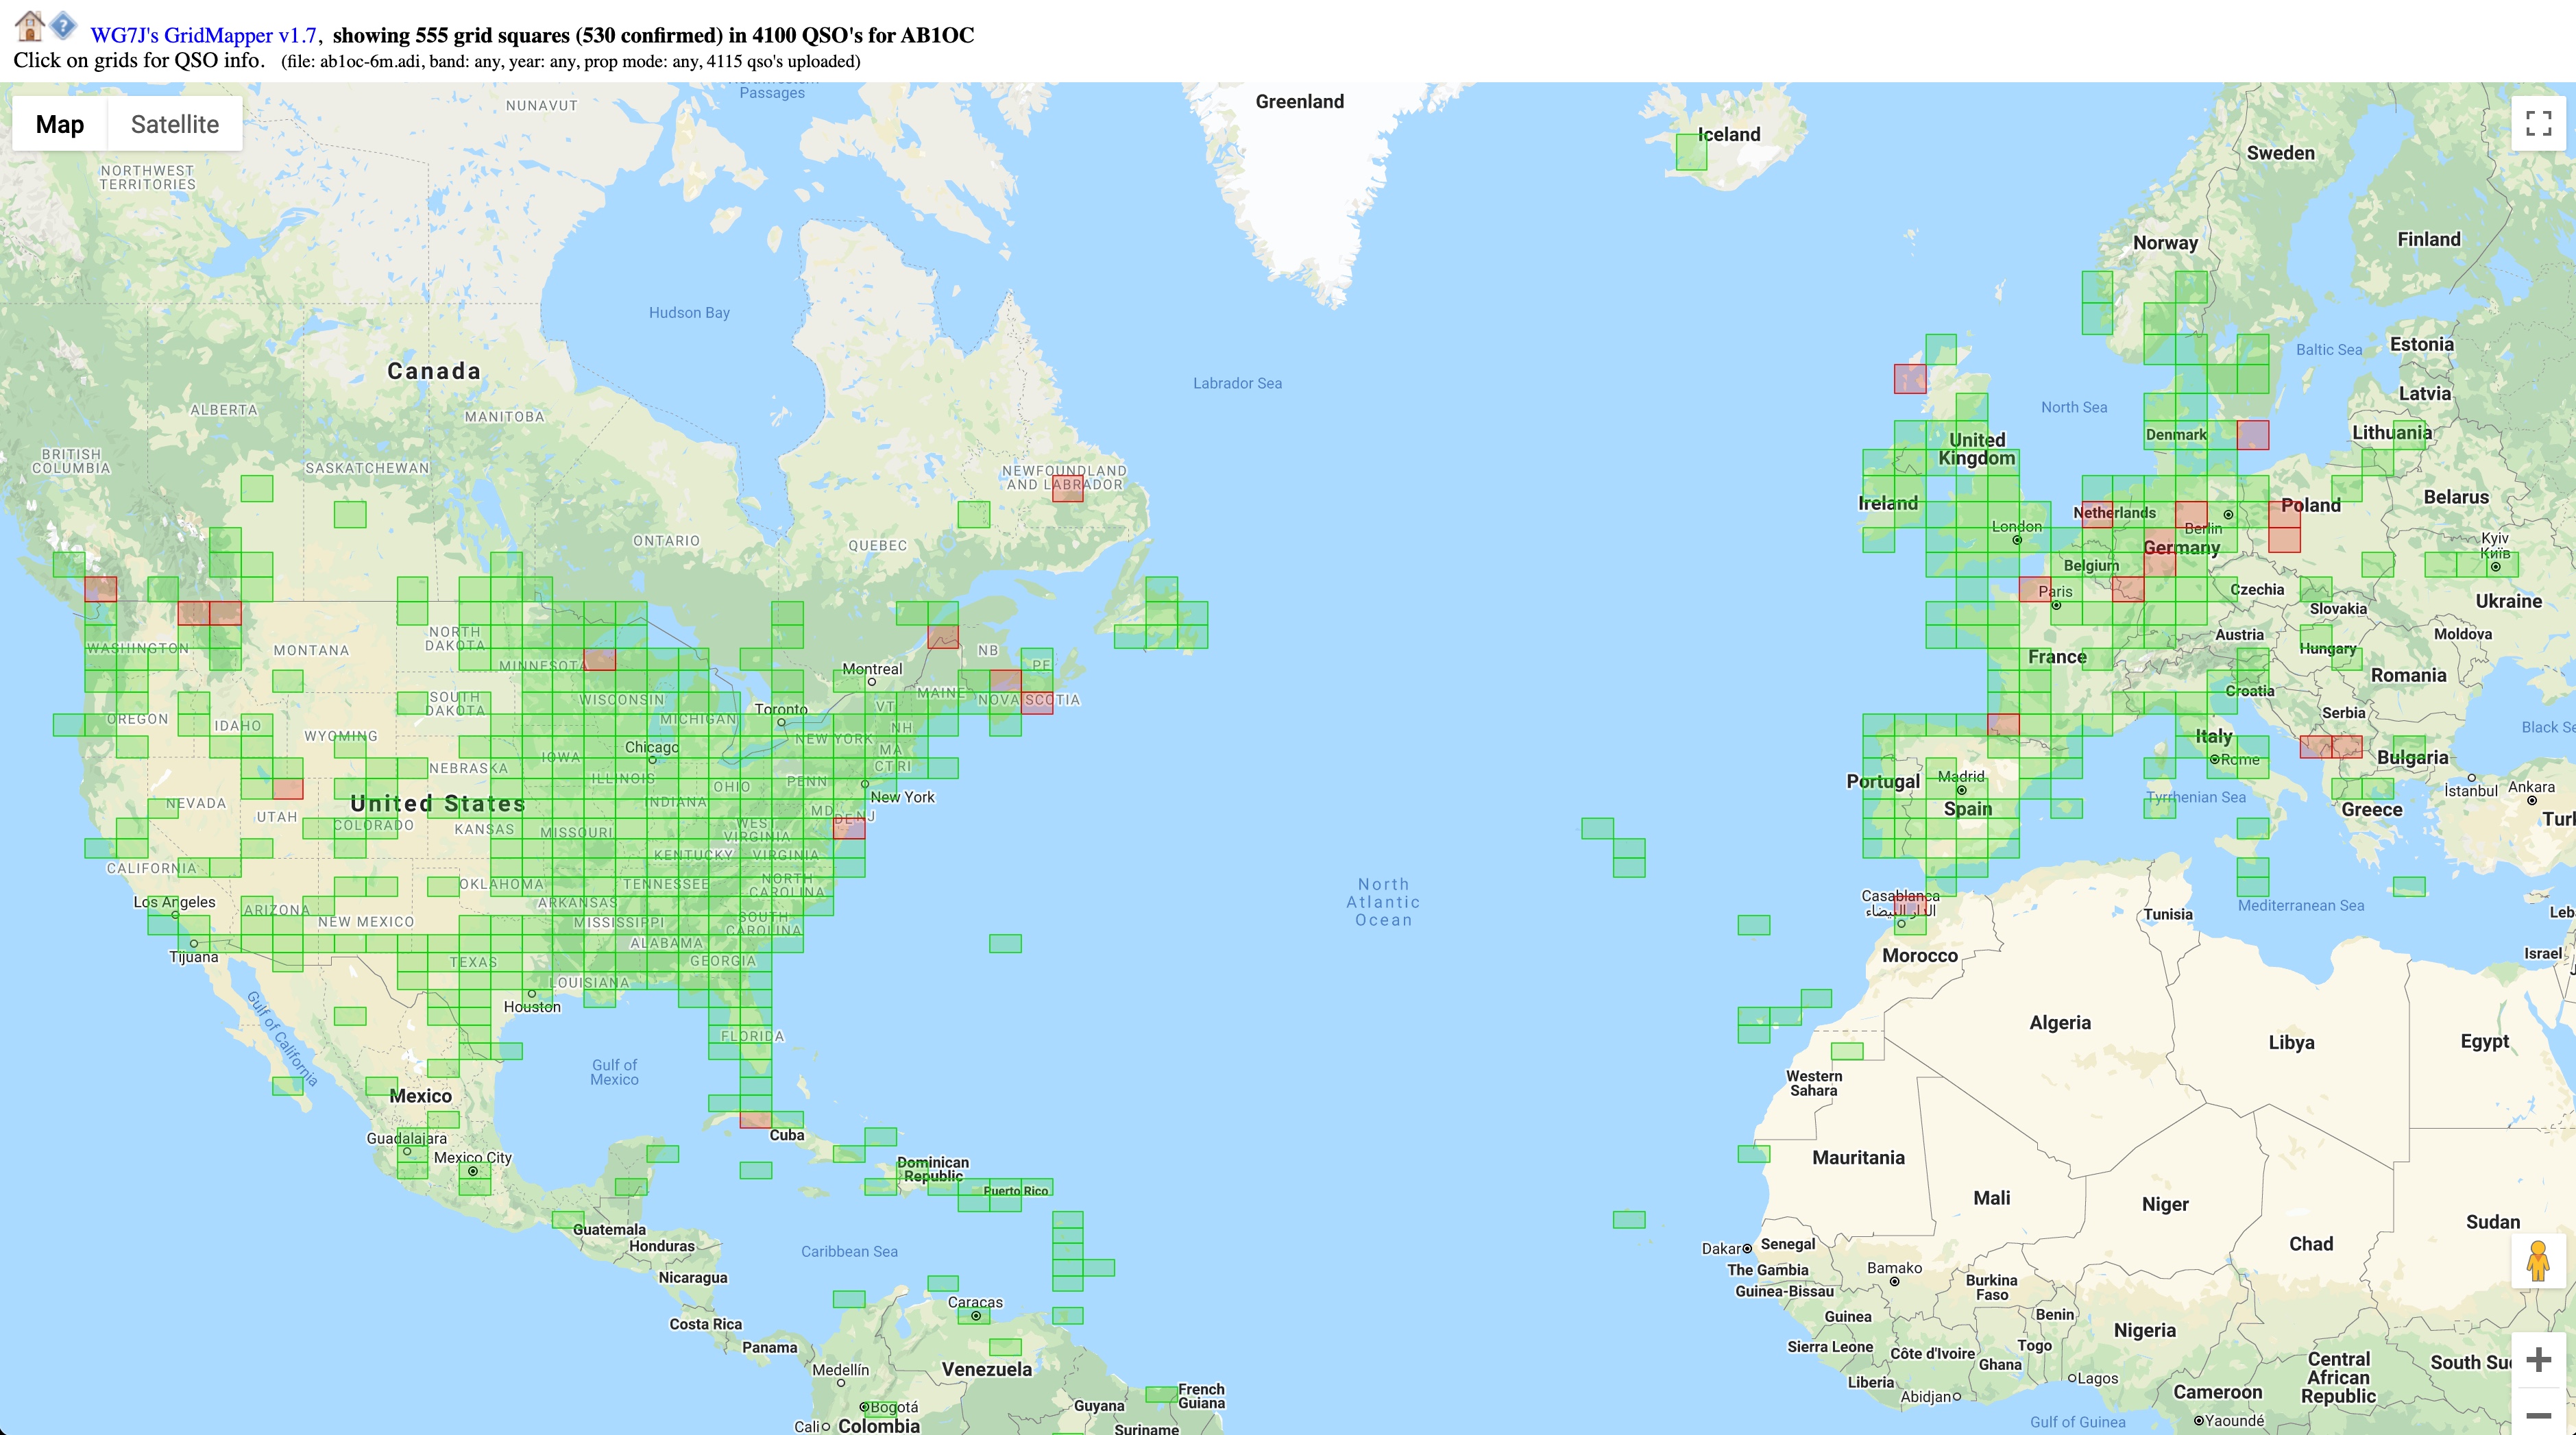Open the blue question-mark help icon

[63, 26]
